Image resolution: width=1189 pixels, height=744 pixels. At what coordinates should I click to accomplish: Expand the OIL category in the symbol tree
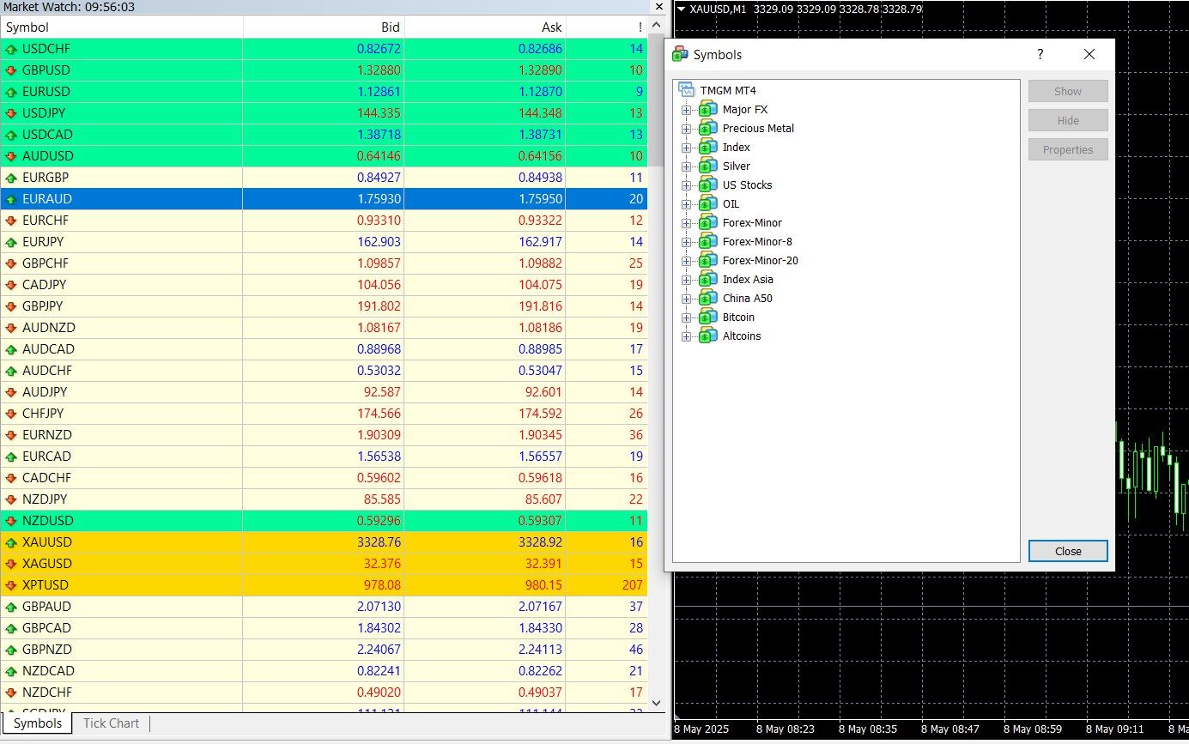[686, 203]
